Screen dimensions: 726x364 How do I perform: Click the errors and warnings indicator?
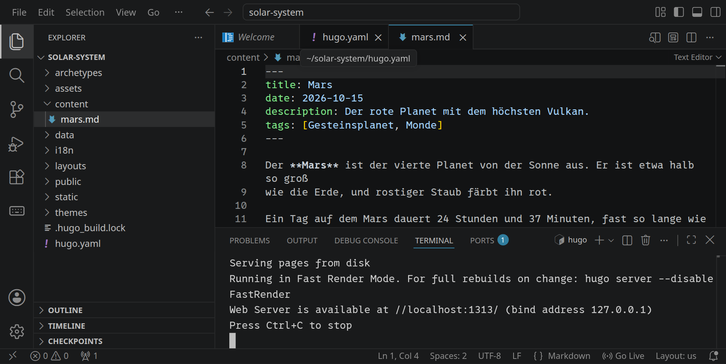(x=50, y=356)
